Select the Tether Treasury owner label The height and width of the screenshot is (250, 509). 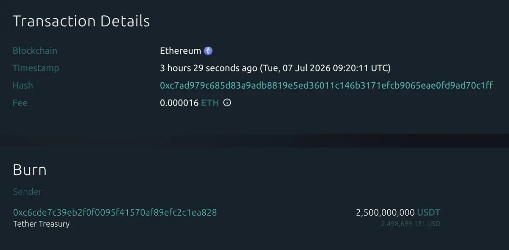[41, 224]
